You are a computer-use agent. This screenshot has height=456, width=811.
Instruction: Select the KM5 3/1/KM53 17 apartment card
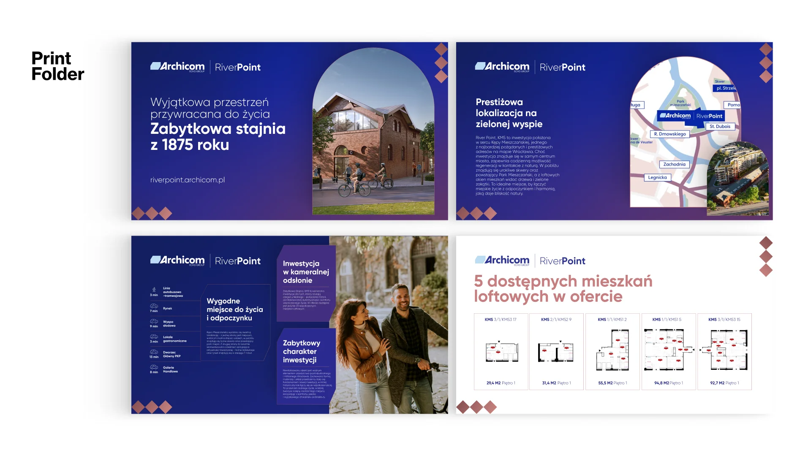[501, 351]
